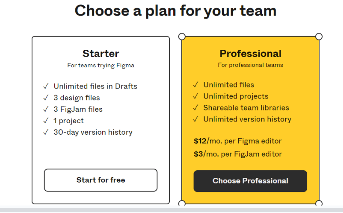Click the Unlimited projects feature text
343x213 pixels.
click(x=236, y=96)
